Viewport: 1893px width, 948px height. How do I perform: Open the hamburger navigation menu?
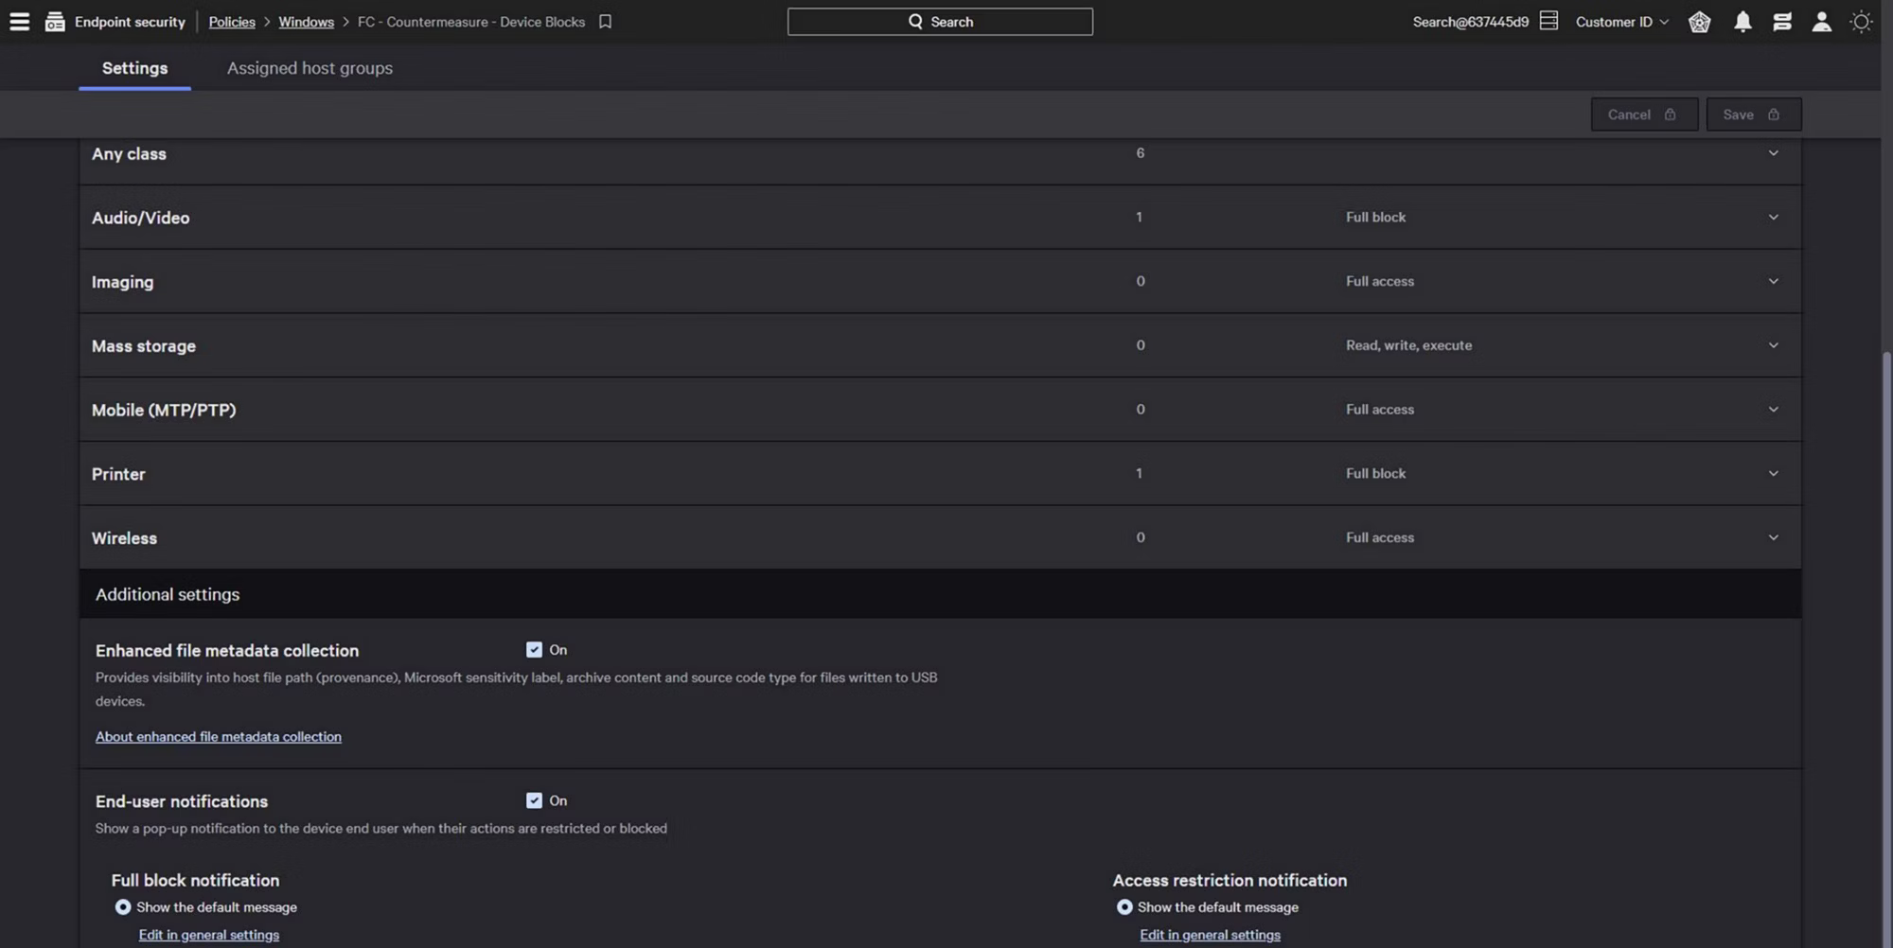(19, 21)
